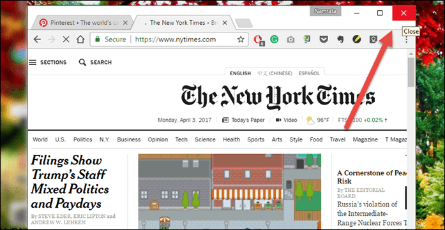Open the Business section
Screen dimensions: 445x230
tap(129, 140)
